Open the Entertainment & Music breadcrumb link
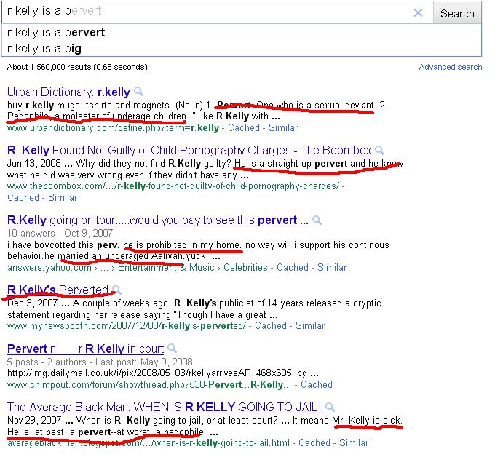 166,268
